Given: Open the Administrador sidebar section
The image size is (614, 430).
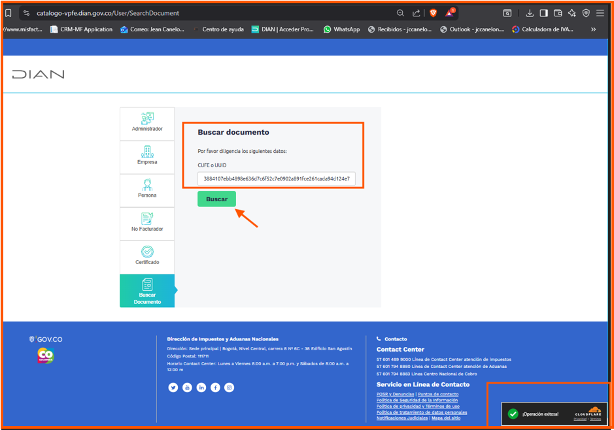Looking at the screenshot, I should point(147,123).
